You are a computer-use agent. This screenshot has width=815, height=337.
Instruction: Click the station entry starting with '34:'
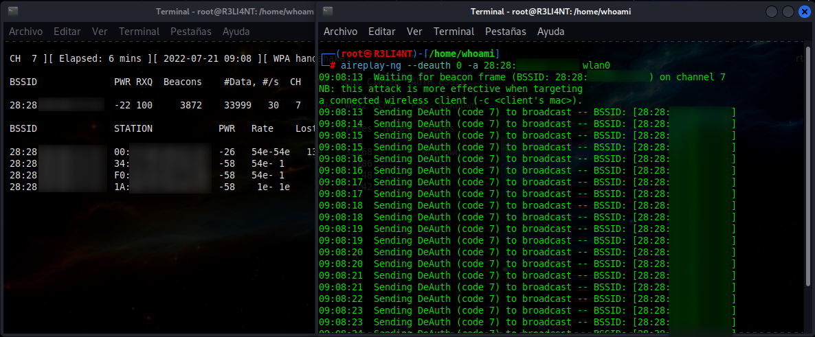coord(162,163)
